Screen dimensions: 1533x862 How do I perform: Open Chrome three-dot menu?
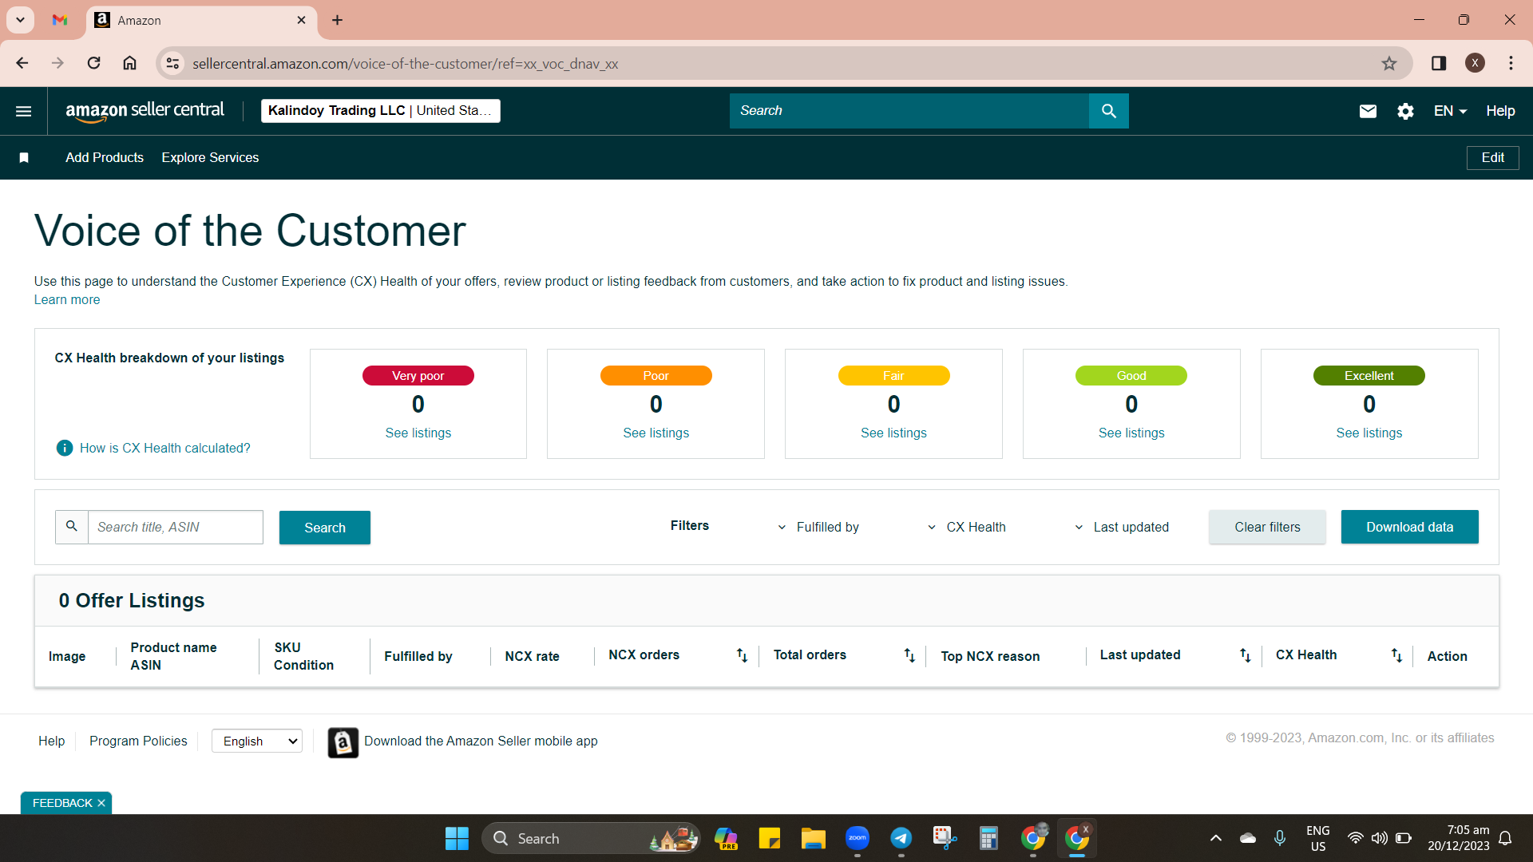(x=1511, y=63)
